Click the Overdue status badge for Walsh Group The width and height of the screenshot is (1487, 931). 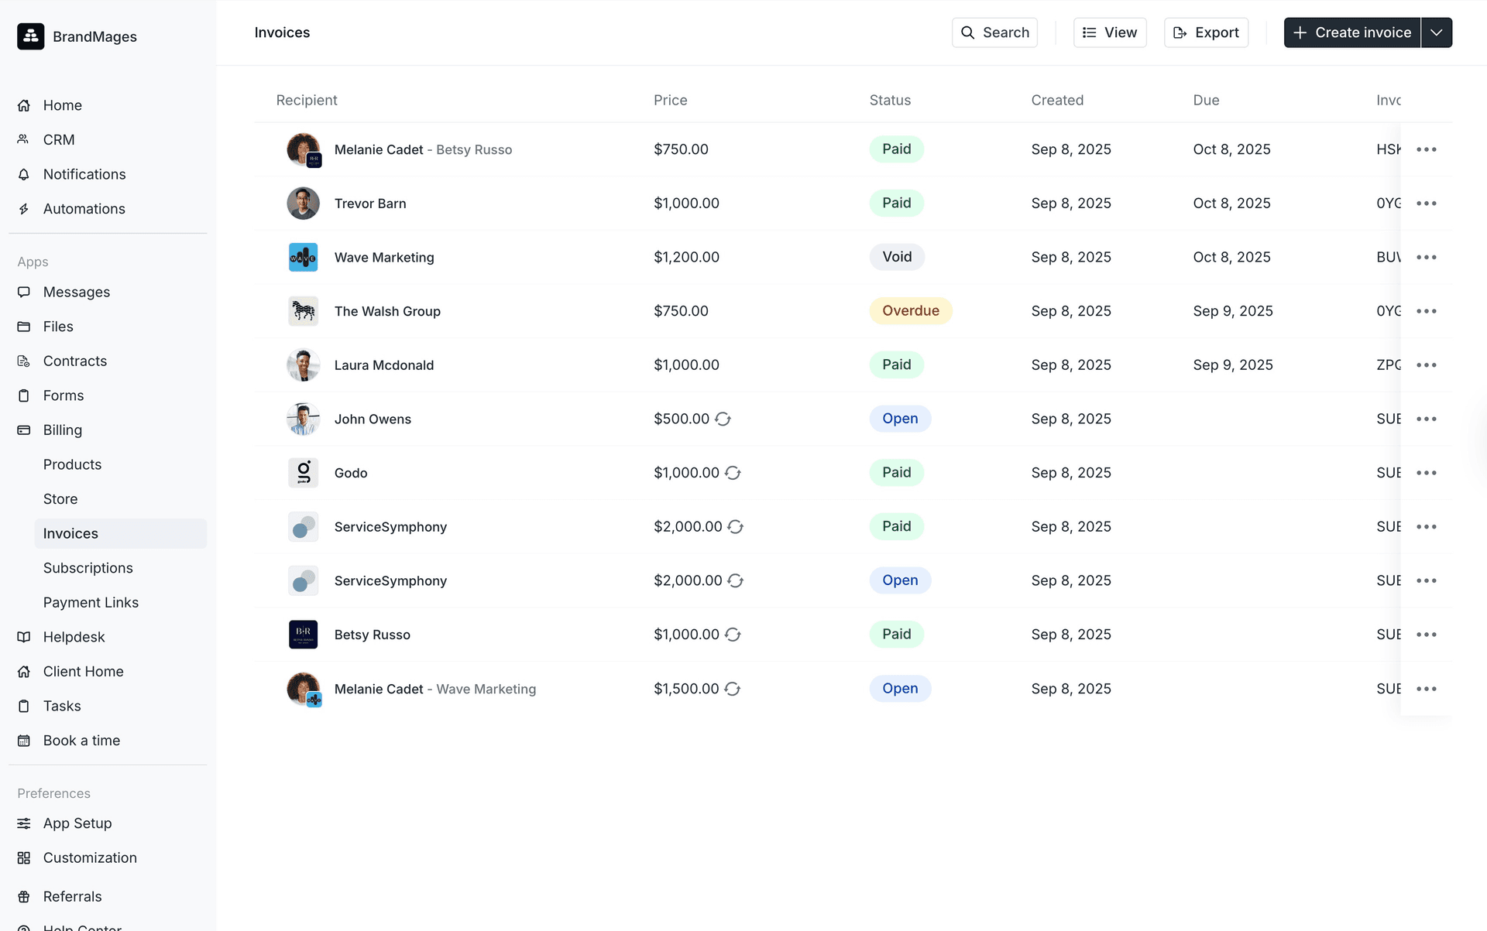click(910, 311)
